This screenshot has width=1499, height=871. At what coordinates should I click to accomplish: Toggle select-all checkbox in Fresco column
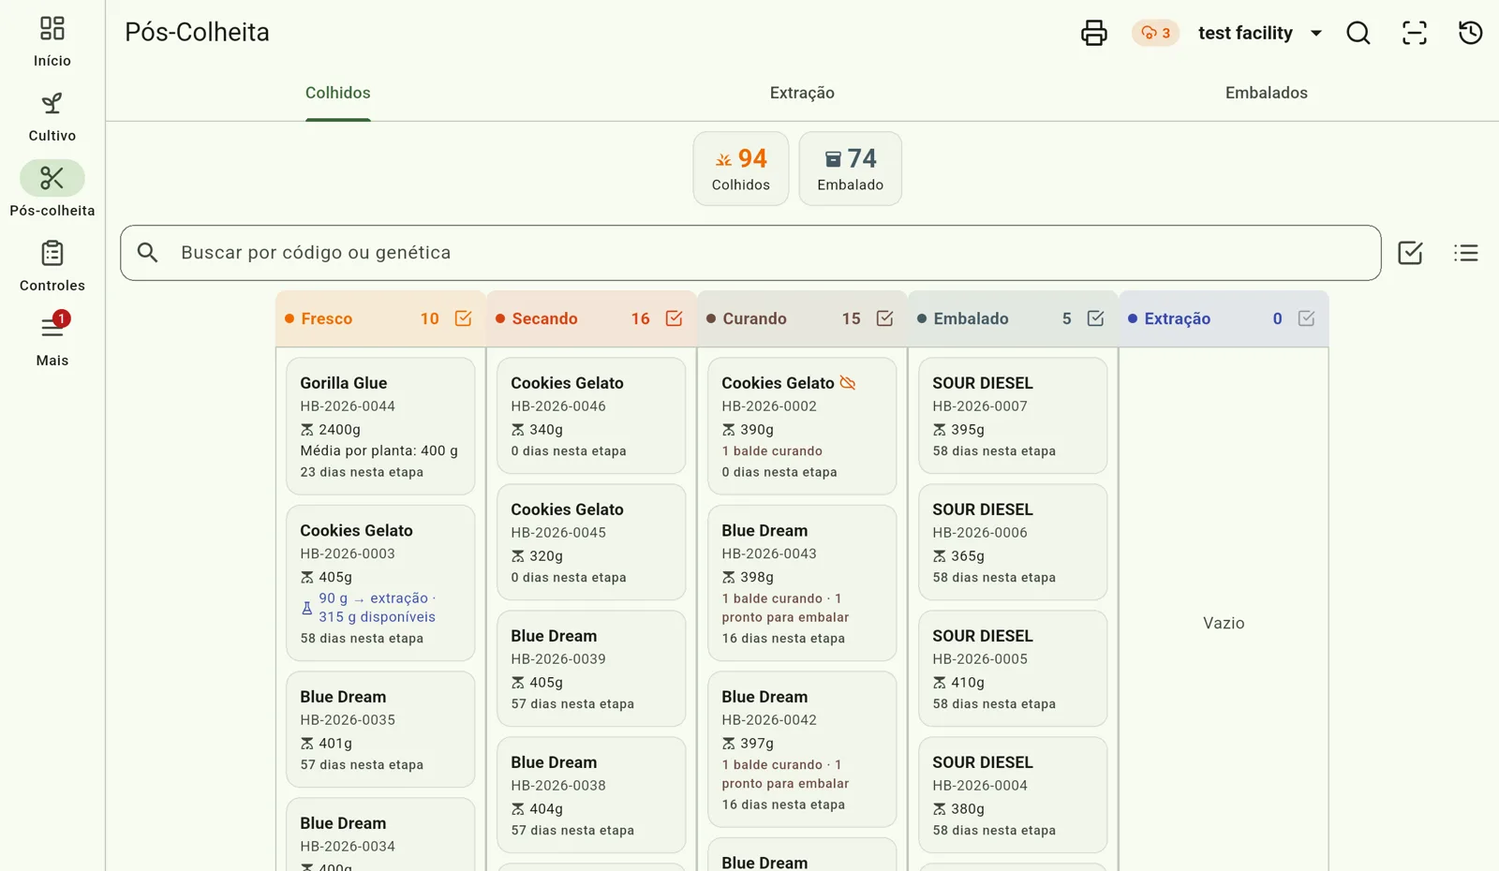click(x=463, y=318)
